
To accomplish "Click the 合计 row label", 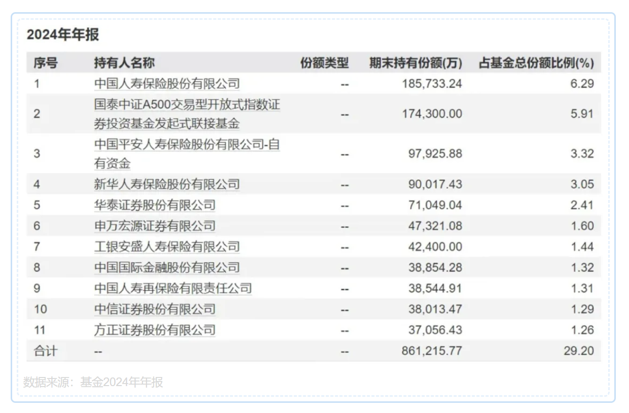I will click(46, 351).
